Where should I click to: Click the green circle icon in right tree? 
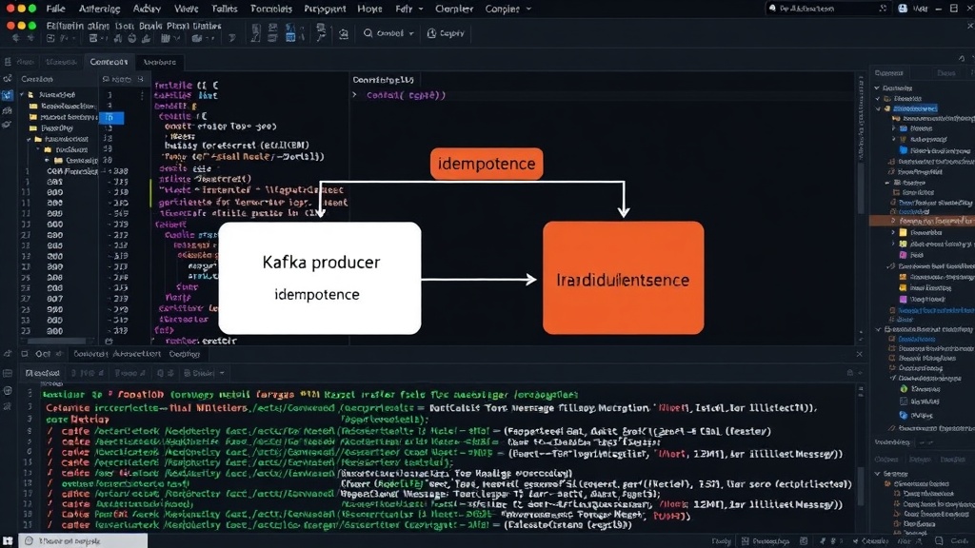click(x=905, y=388)
